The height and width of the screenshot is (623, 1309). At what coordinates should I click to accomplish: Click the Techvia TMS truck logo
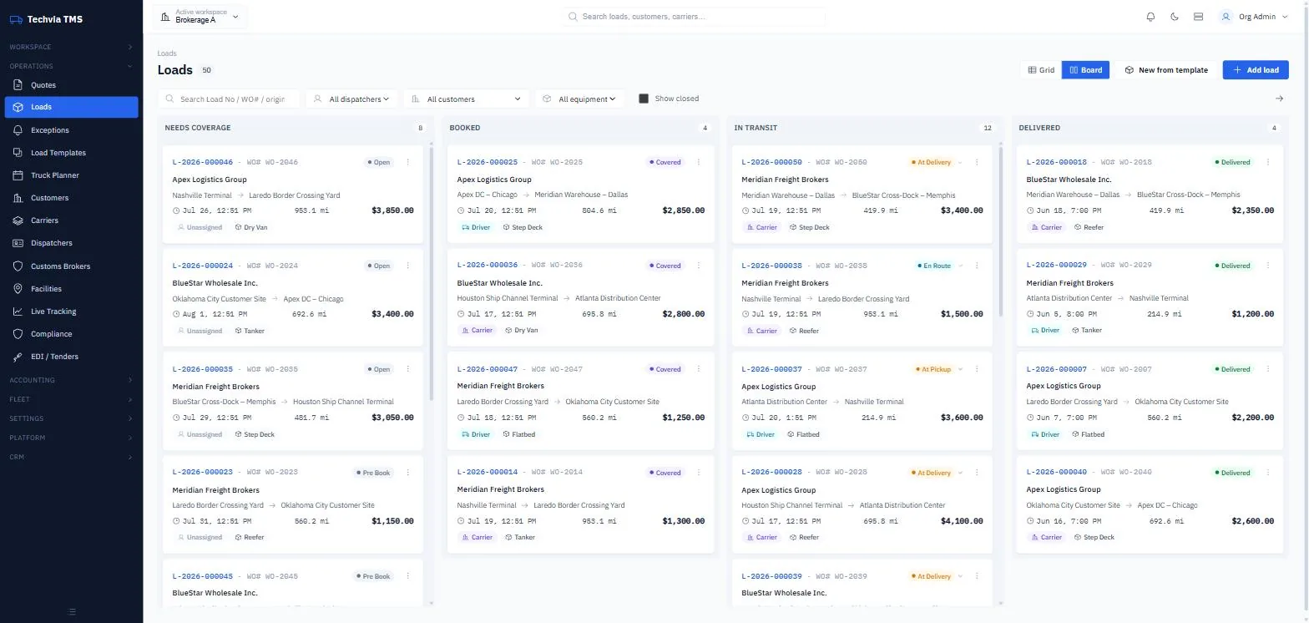[16, 19]
